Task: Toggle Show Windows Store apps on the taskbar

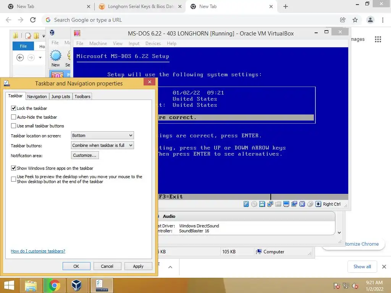Action: pyautogui.click(x=13, y=168)
